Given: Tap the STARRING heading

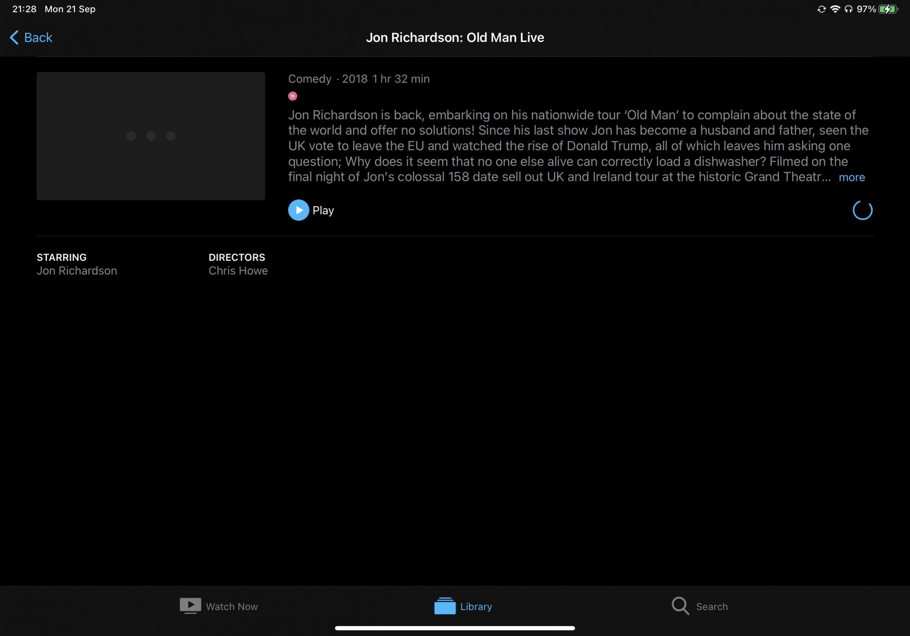Looking at the screenshot, I should pos(61,257).
